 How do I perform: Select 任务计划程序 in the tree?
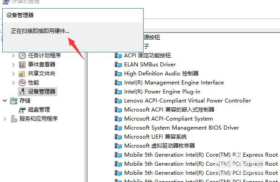tap(44, 56)
